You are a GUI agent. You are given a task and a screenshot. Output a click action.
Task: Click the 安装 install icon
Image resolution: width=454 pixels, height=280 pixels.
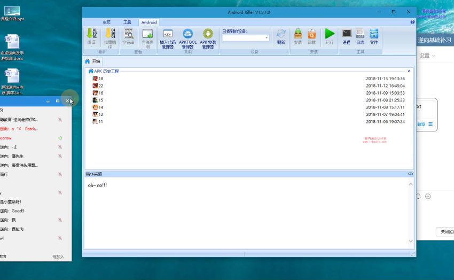pyautogui.click(x=298, y=36)
